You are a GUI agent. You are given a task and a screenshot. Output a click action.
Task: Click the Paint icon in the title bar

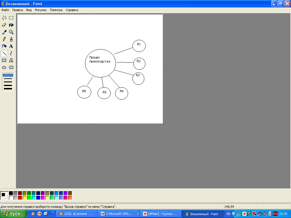pyautogui.click(x=3, y=4)
